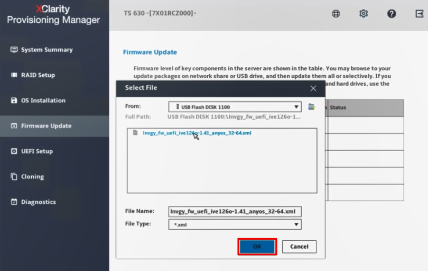The width and height of the screenshot is (428, 271).
Task: Confirm file selection with OK
Action: pyautogui.click(x=257, y=247)
